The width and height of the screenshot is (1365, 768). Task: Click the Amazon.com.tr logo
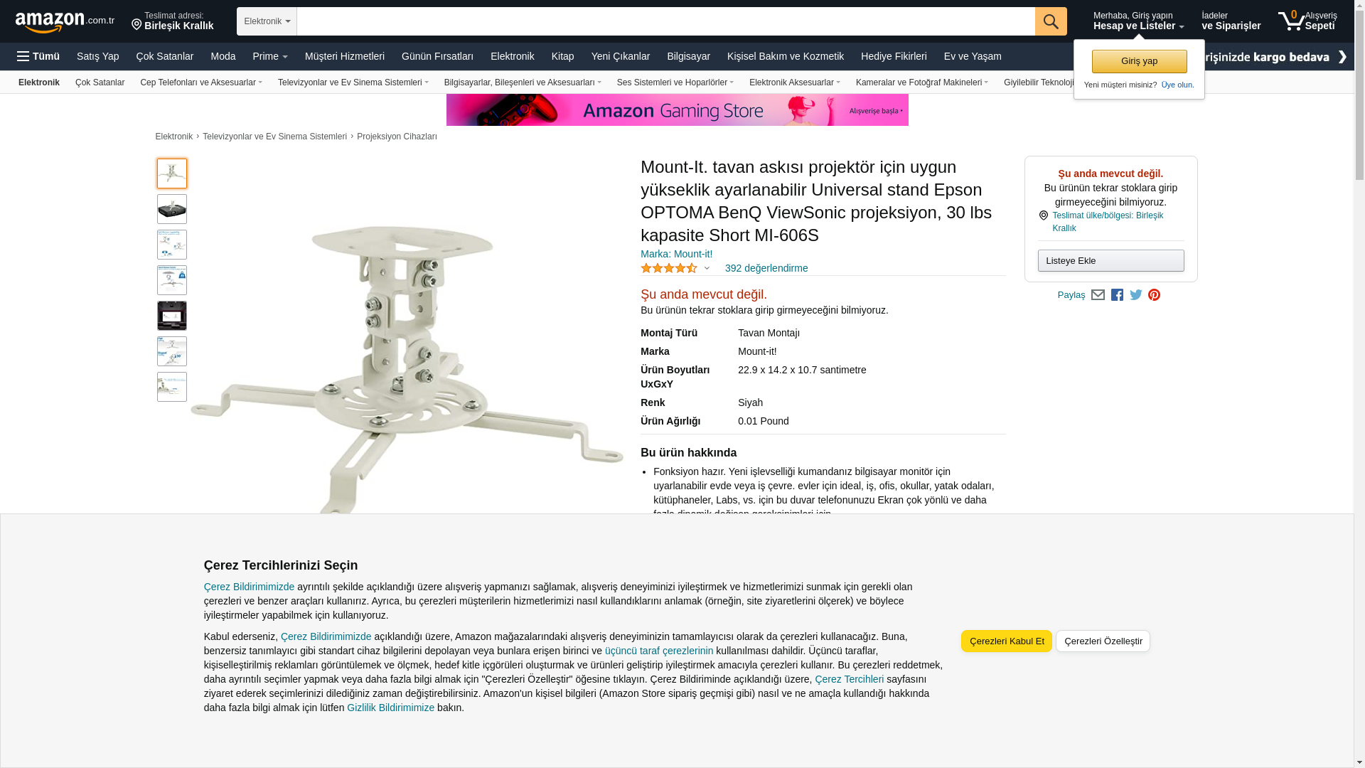(x=65, y=22)
